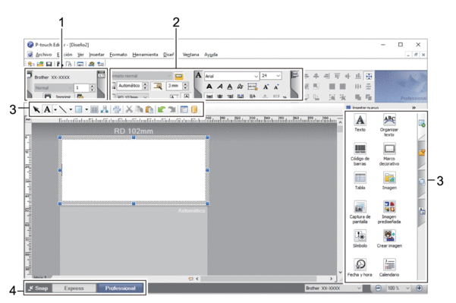Click the blank white label canvas
The width and height of the screenshot is (456, 303).
134,170
